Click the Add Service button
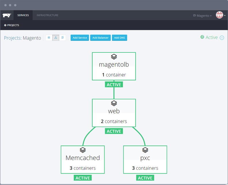The height and width of the screenshot is (185, 228). click(x=80, y=38)
